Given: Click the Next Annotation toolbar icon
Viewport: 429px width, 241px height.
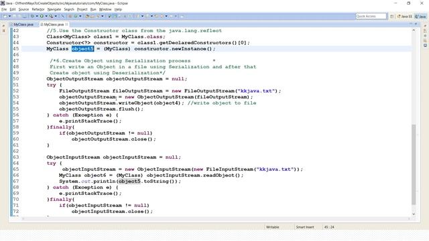Looking at the screenshot, I should coord(138,16).
